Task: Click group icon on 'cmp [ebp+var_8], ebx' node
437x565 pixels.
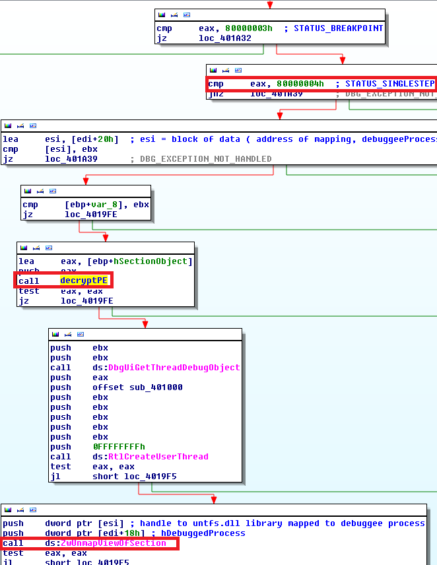Action: click(53, 191)
